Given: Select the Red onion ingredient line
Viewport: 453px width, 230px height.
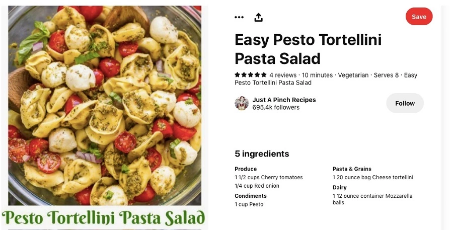Looking at the screenshot, I should 257,185.
